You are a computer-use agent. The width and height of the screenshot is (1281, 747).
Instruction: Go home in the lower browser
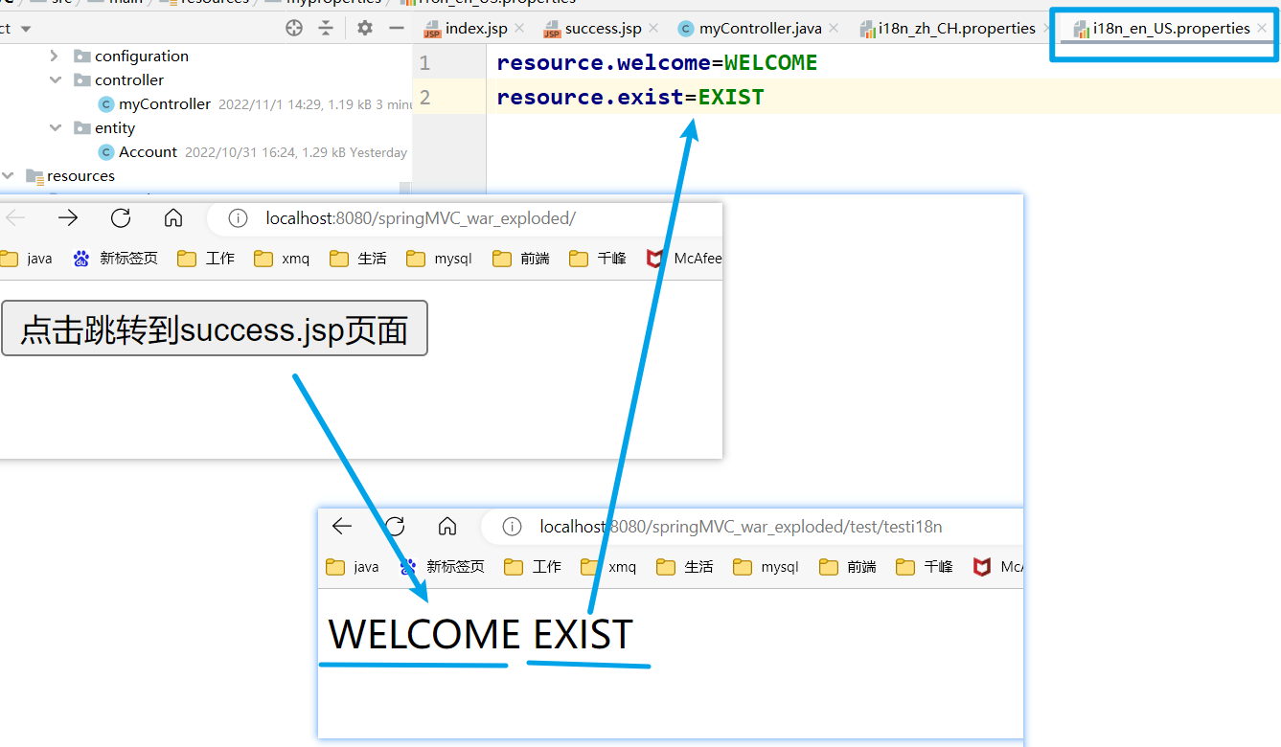(447, 526)
